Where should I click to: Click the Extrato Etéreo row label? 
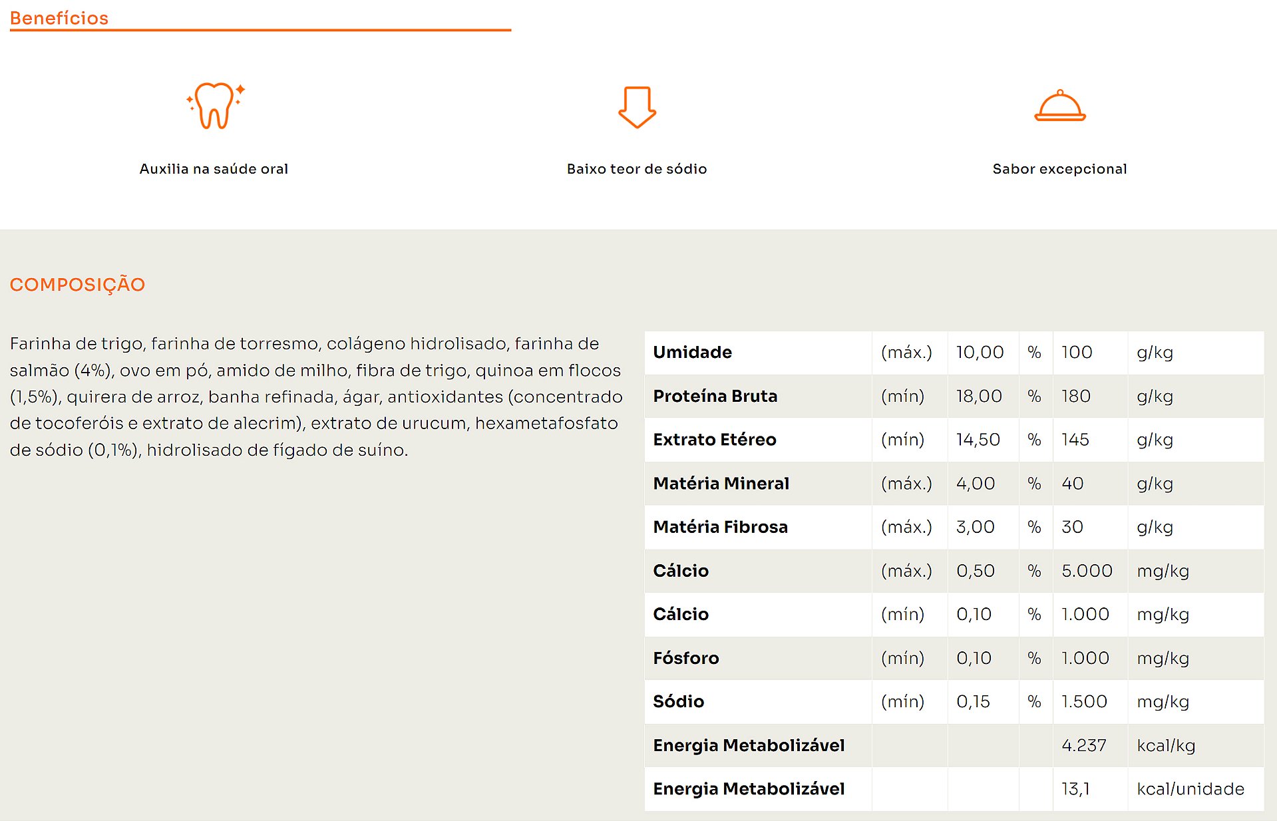(x=714, y=440)
